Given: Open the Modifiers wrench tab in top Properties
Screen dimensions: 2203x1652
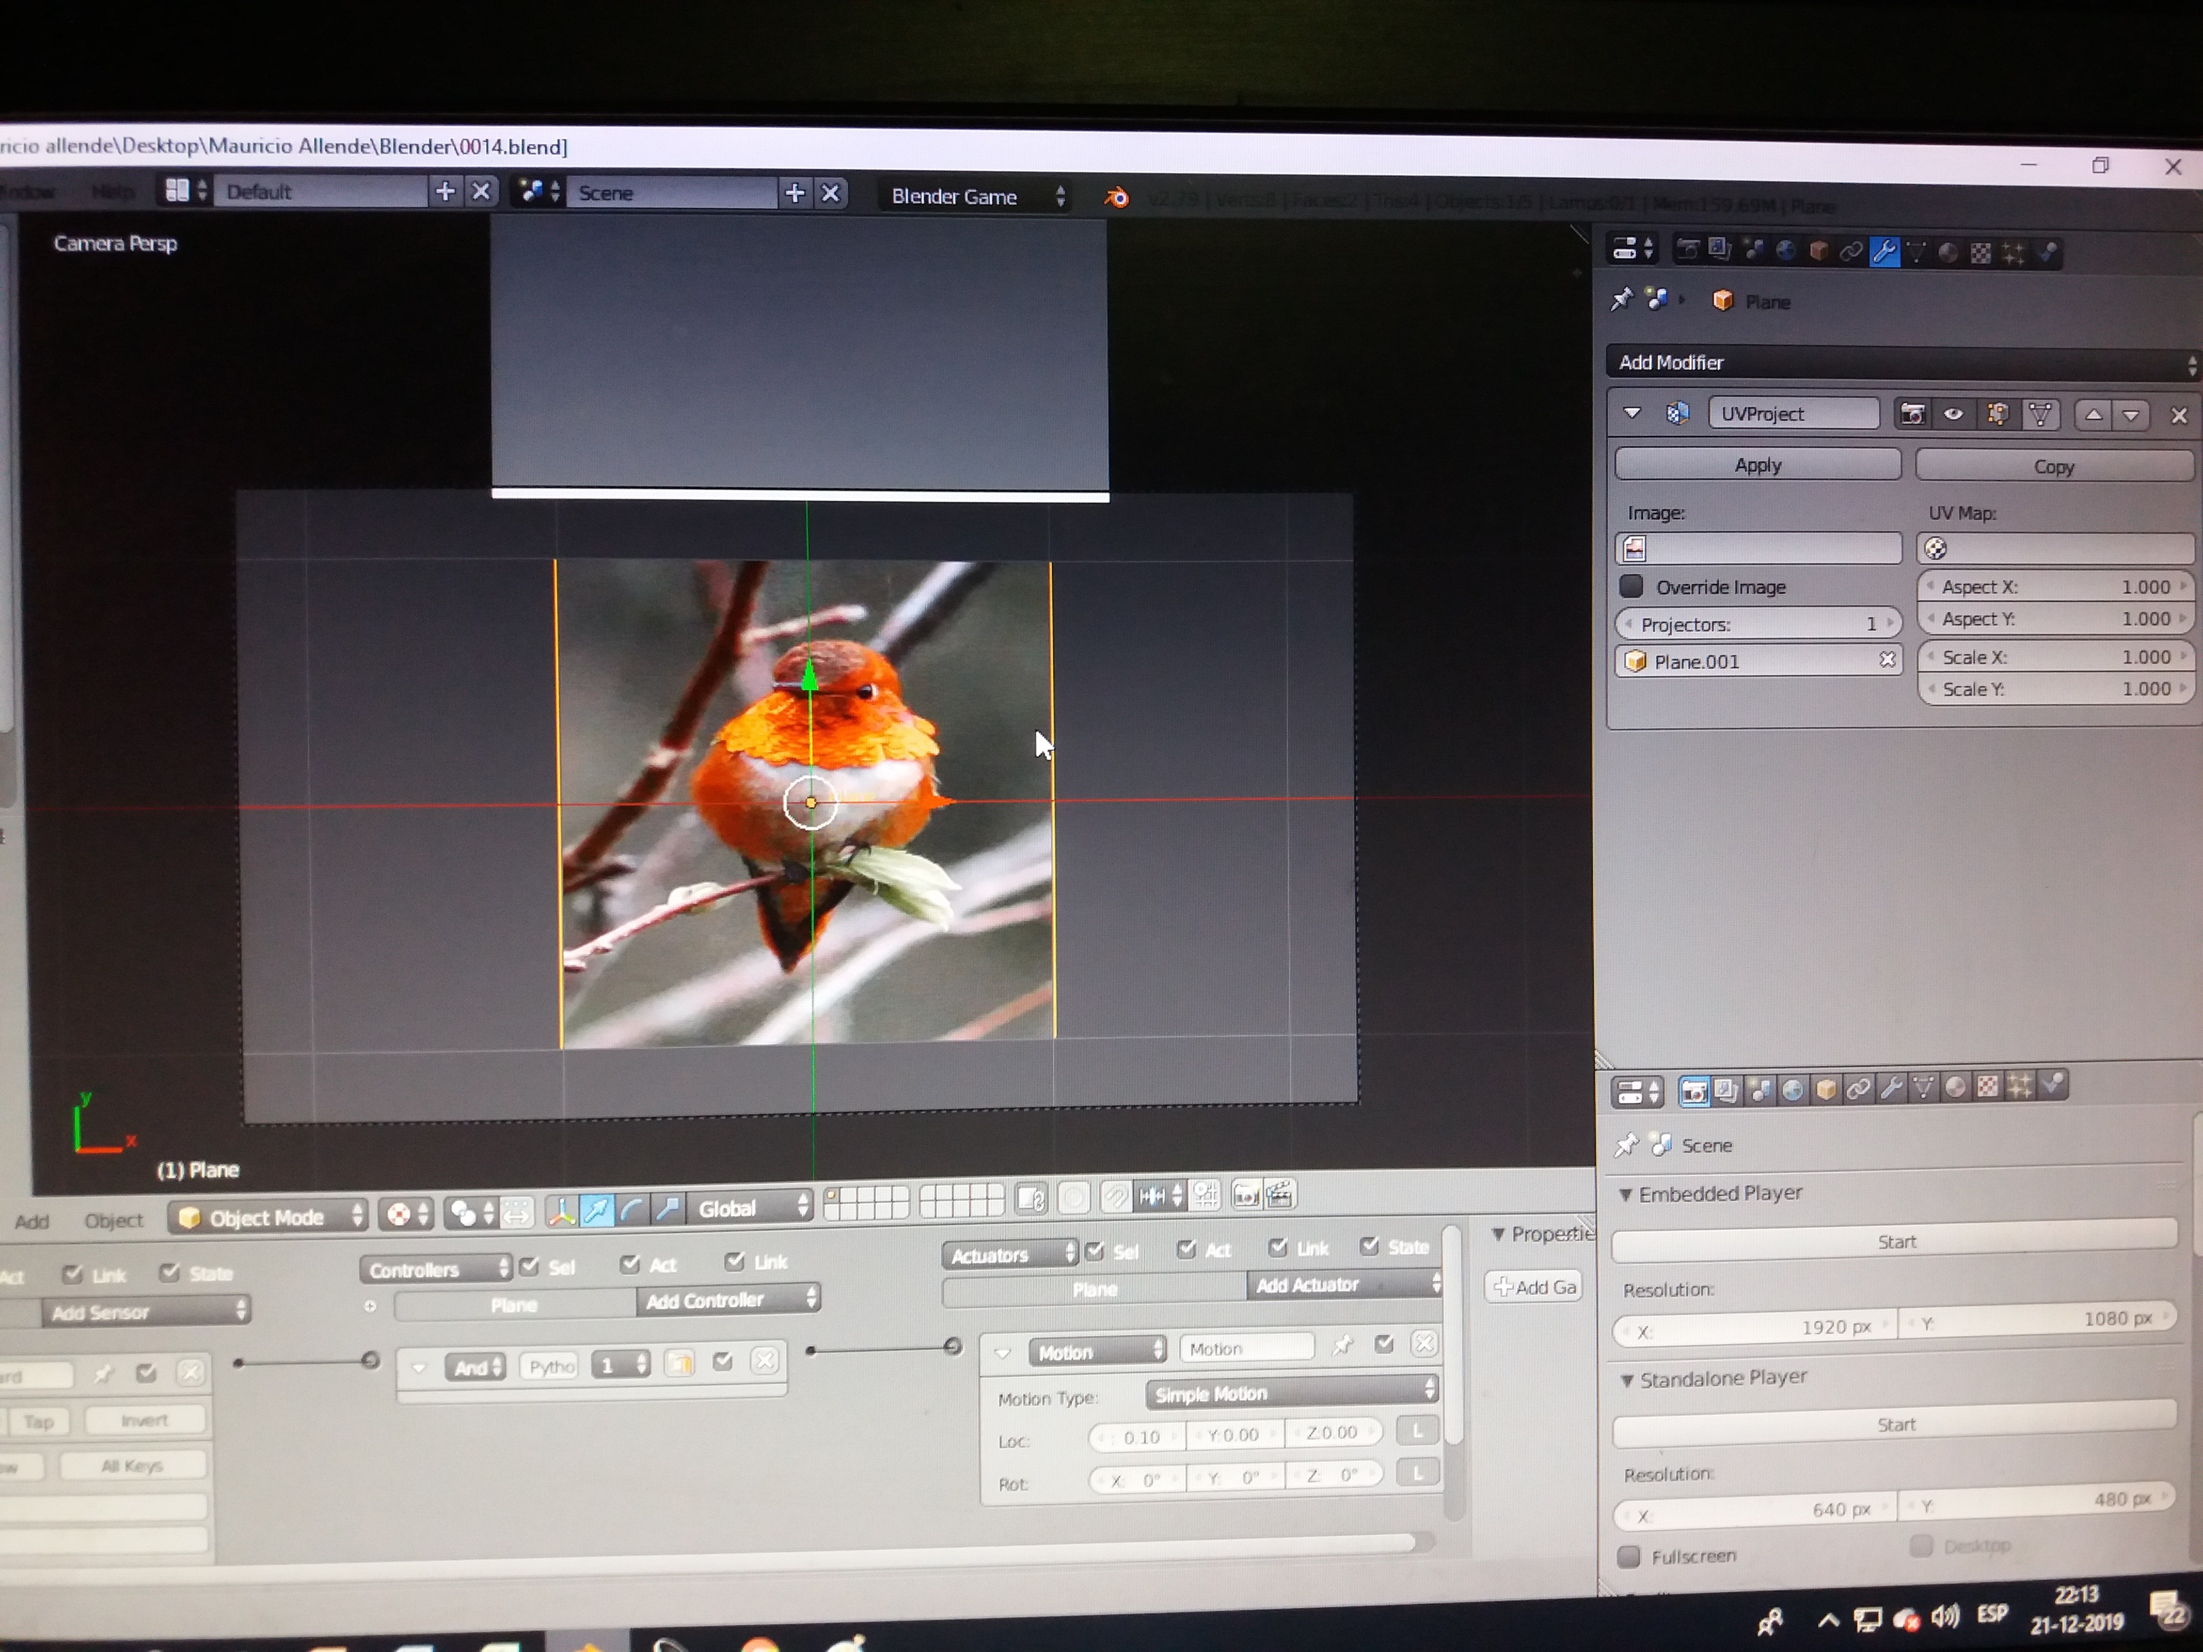Looking at the screenshot, I should (1883, 252).
